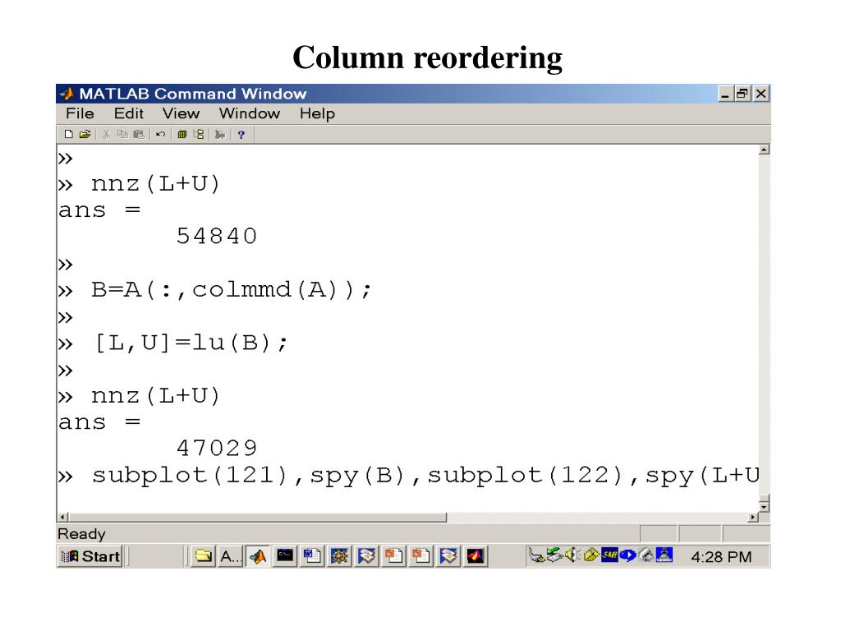Open the Window menu

pyautogui.click(x=250, y=113)
